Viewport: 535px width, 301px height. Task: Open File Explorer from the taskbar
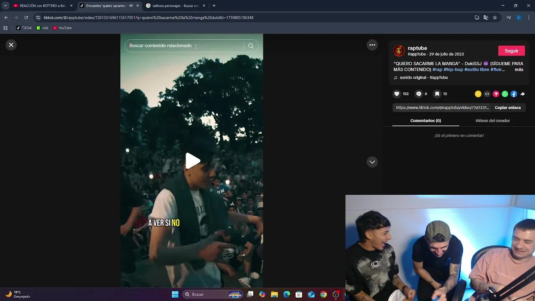coord(274,294)
